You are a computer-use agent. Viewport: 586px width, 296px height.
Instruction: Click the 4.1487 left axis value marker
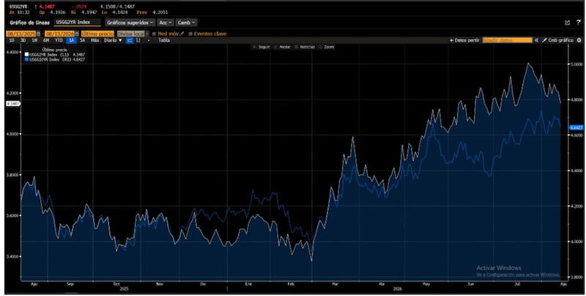tap(12, 103)
